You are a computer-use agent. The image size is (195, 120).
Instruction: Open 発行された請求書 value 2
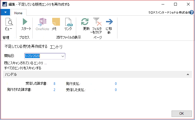click(x=54, y=90)
